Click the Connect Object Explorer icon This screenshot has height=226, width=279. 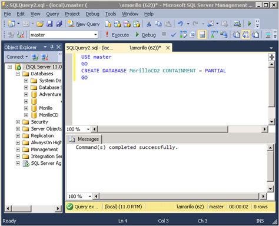pyautogui.click(x=35, y=57)
